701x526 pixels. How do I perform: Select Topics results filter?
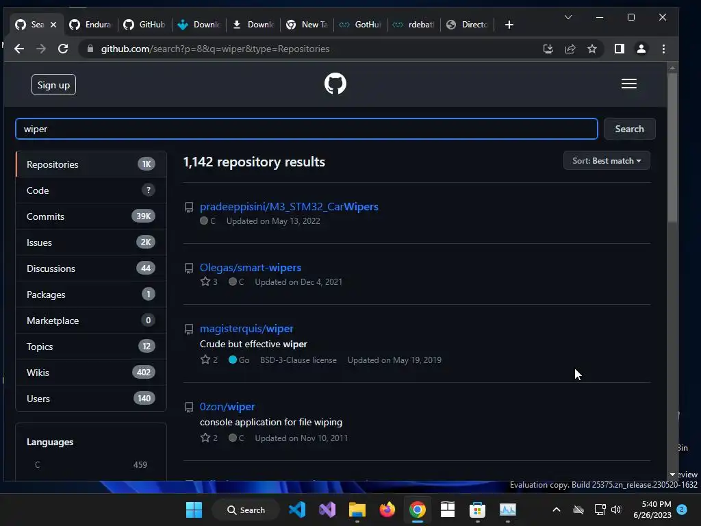click(91, 346)
